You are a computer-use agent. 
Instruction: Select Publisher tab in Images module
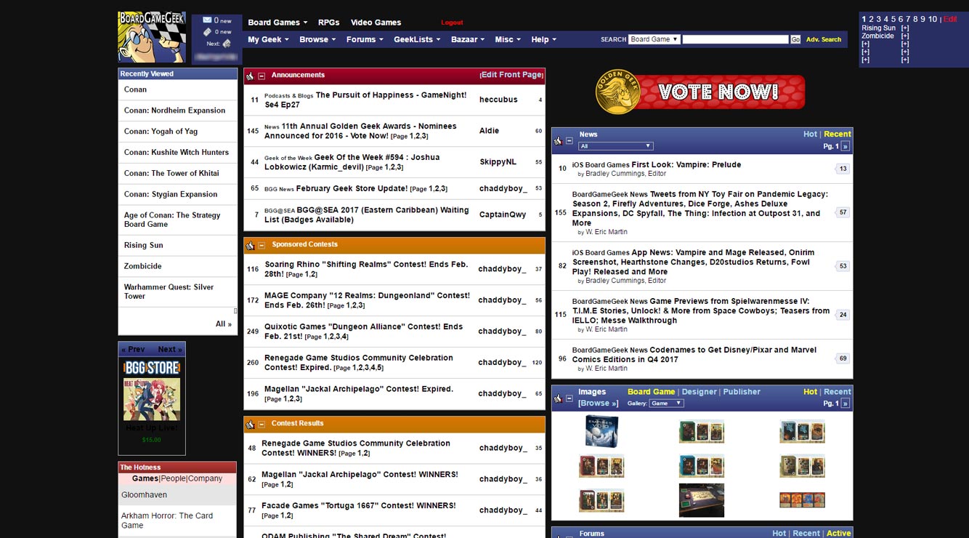pyautogui.click(x=741, y=392)
